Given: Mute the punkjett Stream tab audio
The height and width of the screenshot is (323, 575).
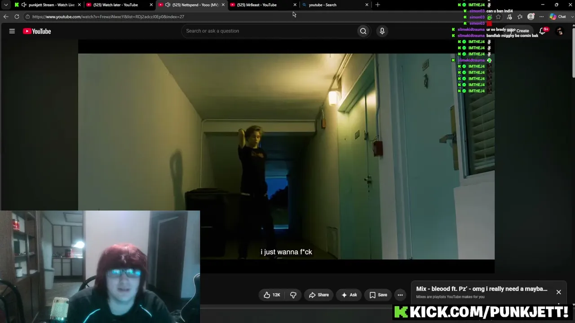Looking at the screenshot, I should tap(24, 5).
